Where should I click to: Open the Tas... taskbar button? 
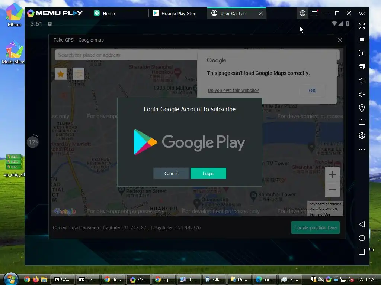click(x=290, y=279)
